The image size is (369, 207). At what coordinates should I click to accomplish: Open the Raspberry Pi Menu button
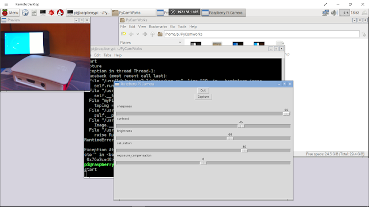[10, 13]
